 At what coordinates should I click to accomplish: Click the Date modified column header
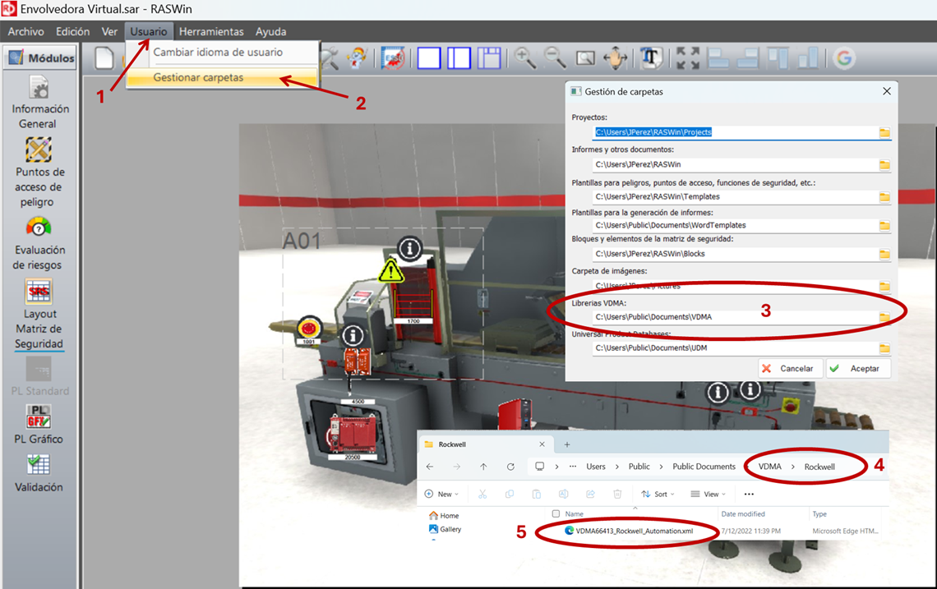coord(743,513)
